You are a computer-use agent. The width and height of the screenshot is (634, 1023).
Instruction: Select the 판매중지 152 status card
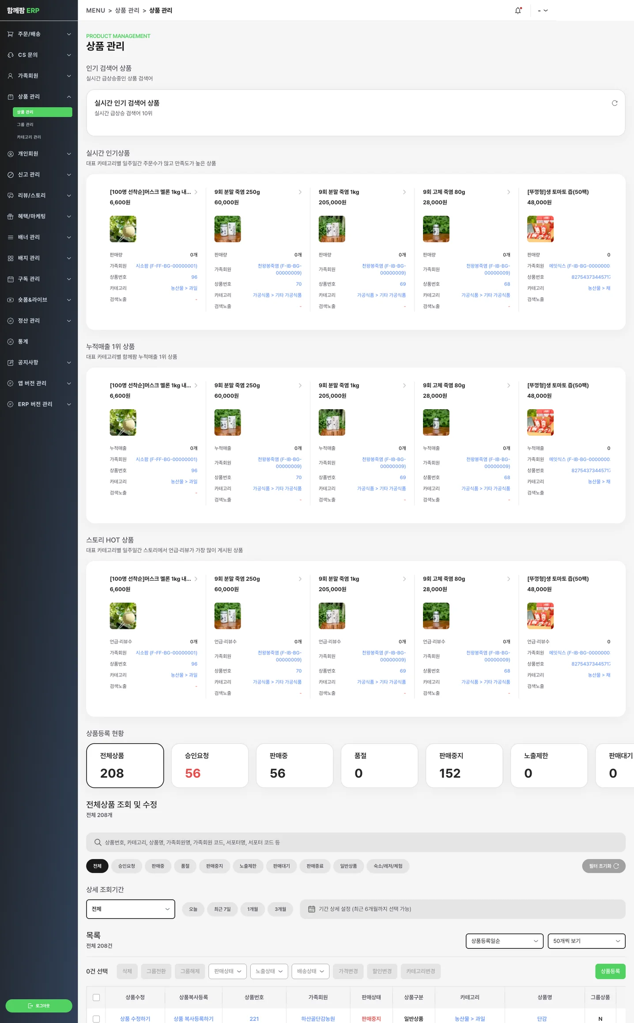(x=464, y=765)
